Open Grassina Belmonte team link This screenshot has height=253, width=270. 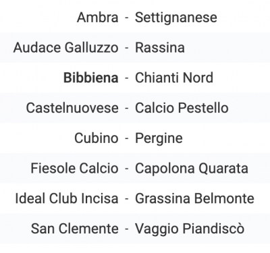[194, 198]
